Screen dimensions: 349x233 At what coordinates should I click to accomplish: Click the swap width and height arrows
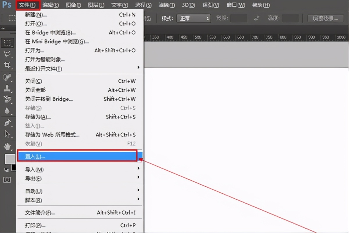(x=257, y=18)
